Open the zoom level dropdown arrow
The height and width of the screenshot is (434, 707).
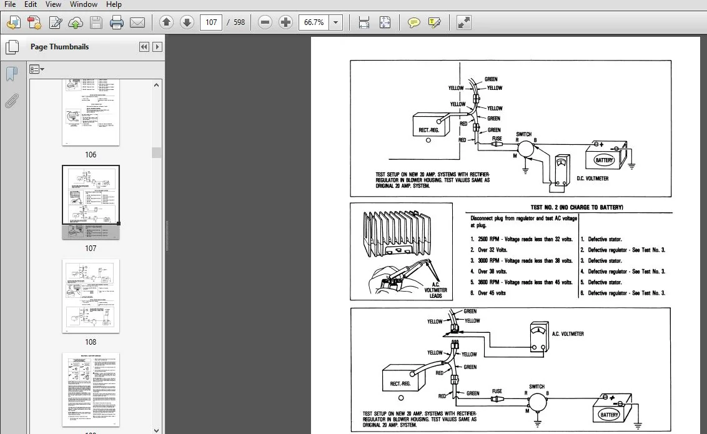click(336, 22)
